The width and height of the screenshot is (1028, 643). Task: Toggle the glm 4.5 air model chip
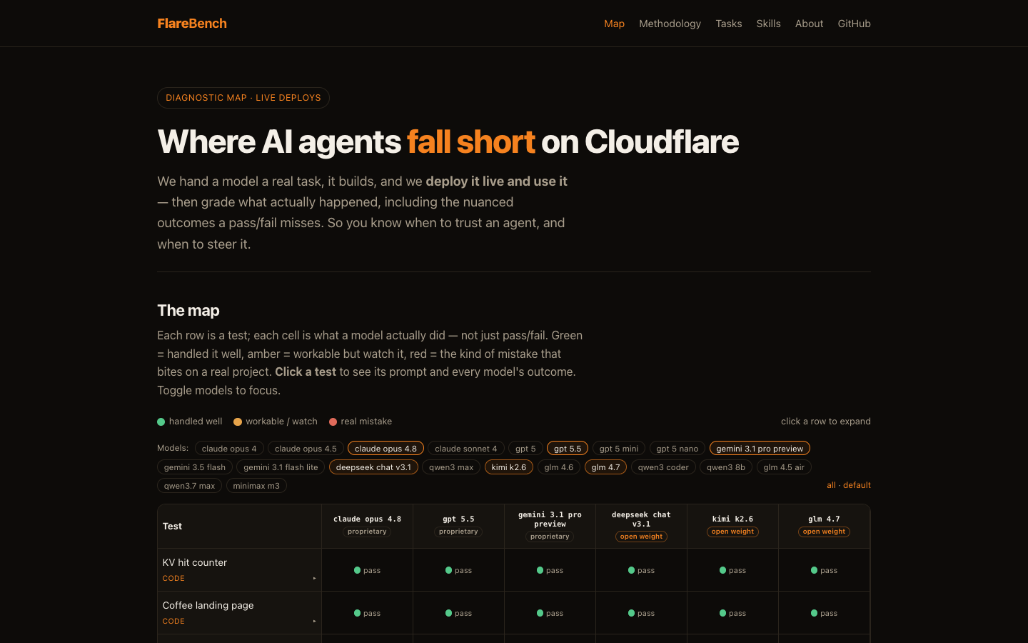click(x=784, y=467)
